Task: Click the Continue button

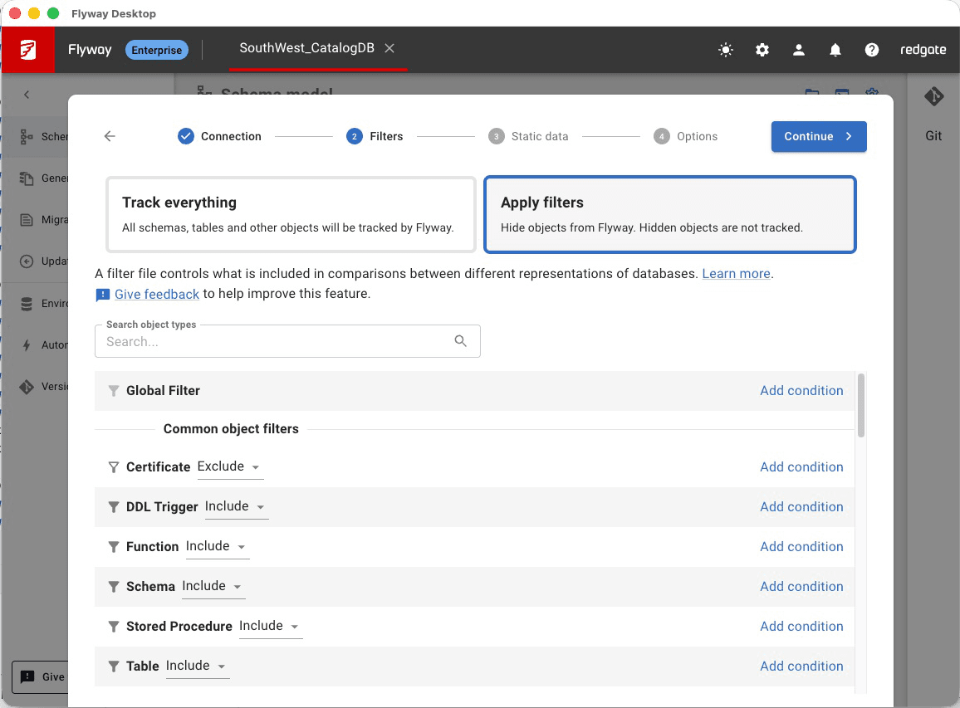Action: pyautogui.click(x=819, y=136)
